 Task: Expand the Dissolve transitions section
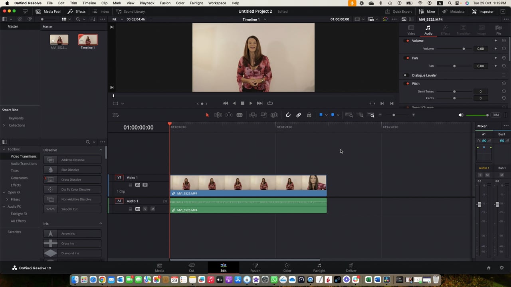(101, 149)
